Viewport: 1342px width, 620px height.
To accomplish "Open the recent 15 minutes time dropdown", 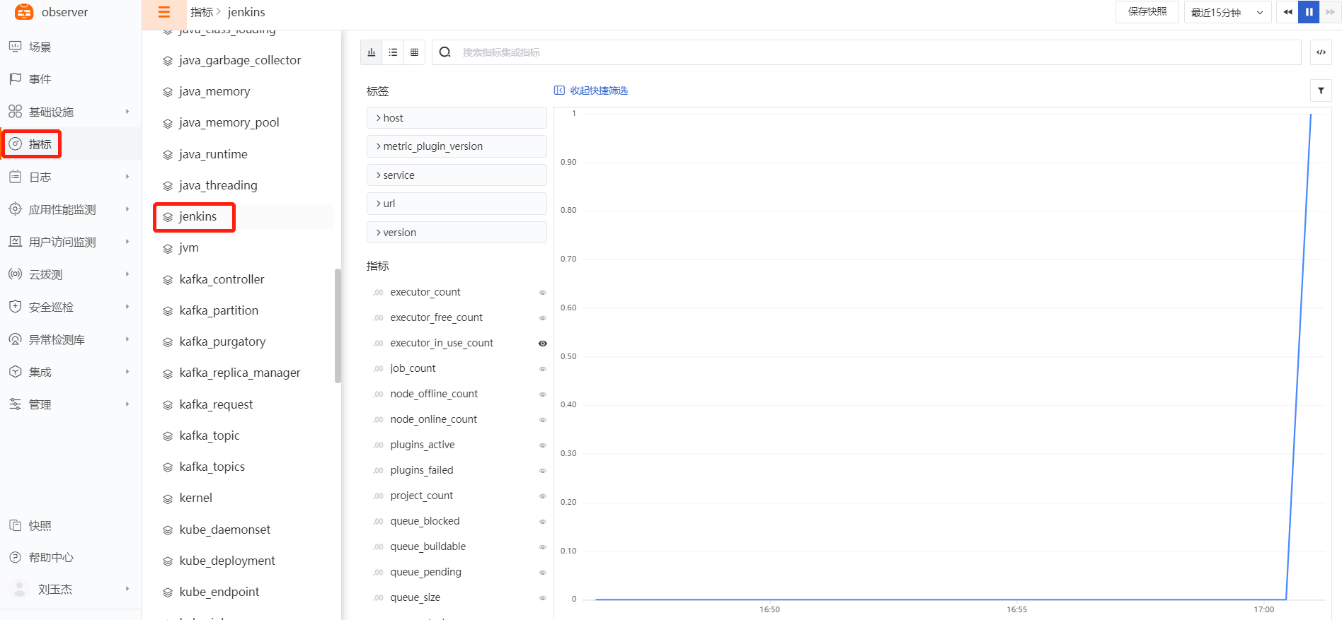I will click(1227, 12).
